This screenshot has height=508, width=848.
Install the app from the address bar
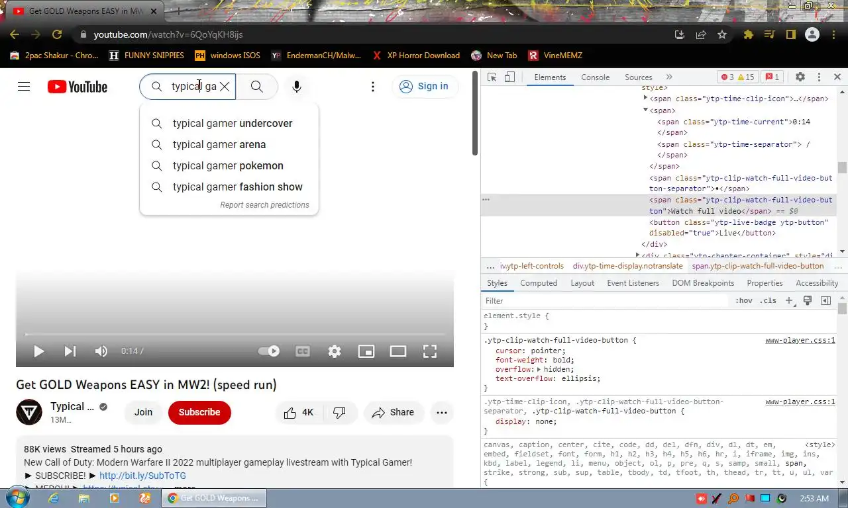tap(680, 34)
